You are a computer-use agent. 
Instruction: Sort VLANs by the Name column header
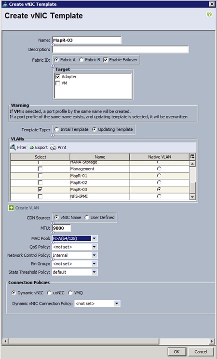[100, 157]
